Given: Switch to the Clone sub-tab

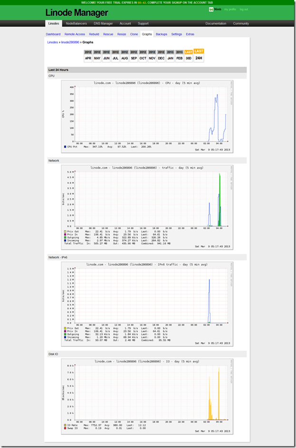Looking at the screenshot, I should [134, 34].
